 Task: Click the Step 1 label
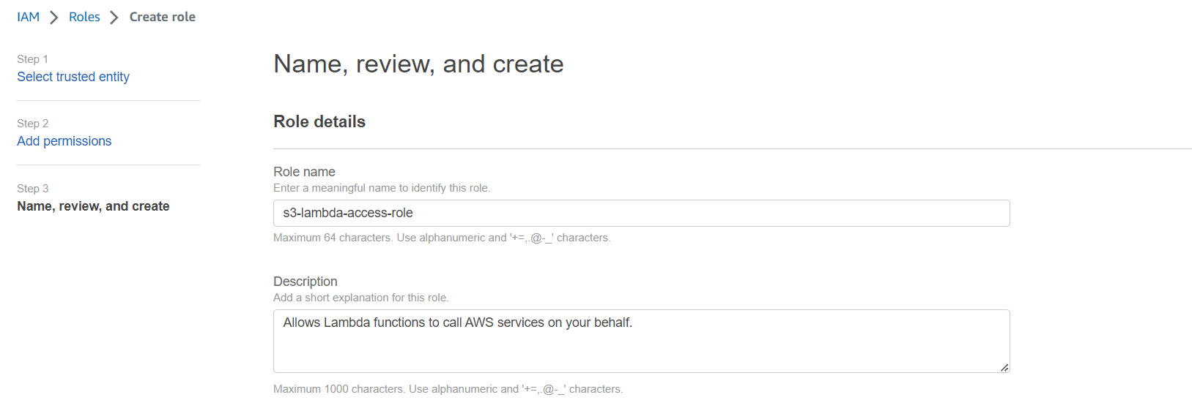pos(32,59)
